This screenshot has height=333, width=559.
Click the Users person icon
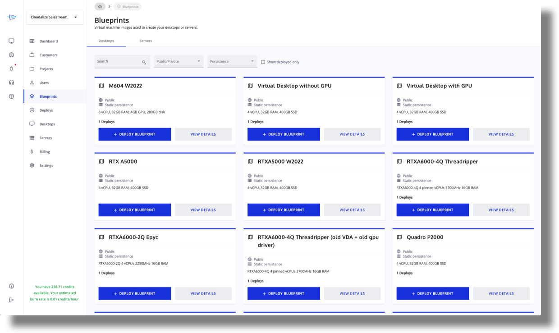32,82
